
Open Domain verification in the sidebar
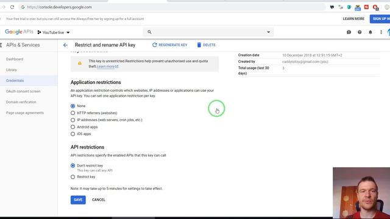pyautogui.click(x=21, y=102)
